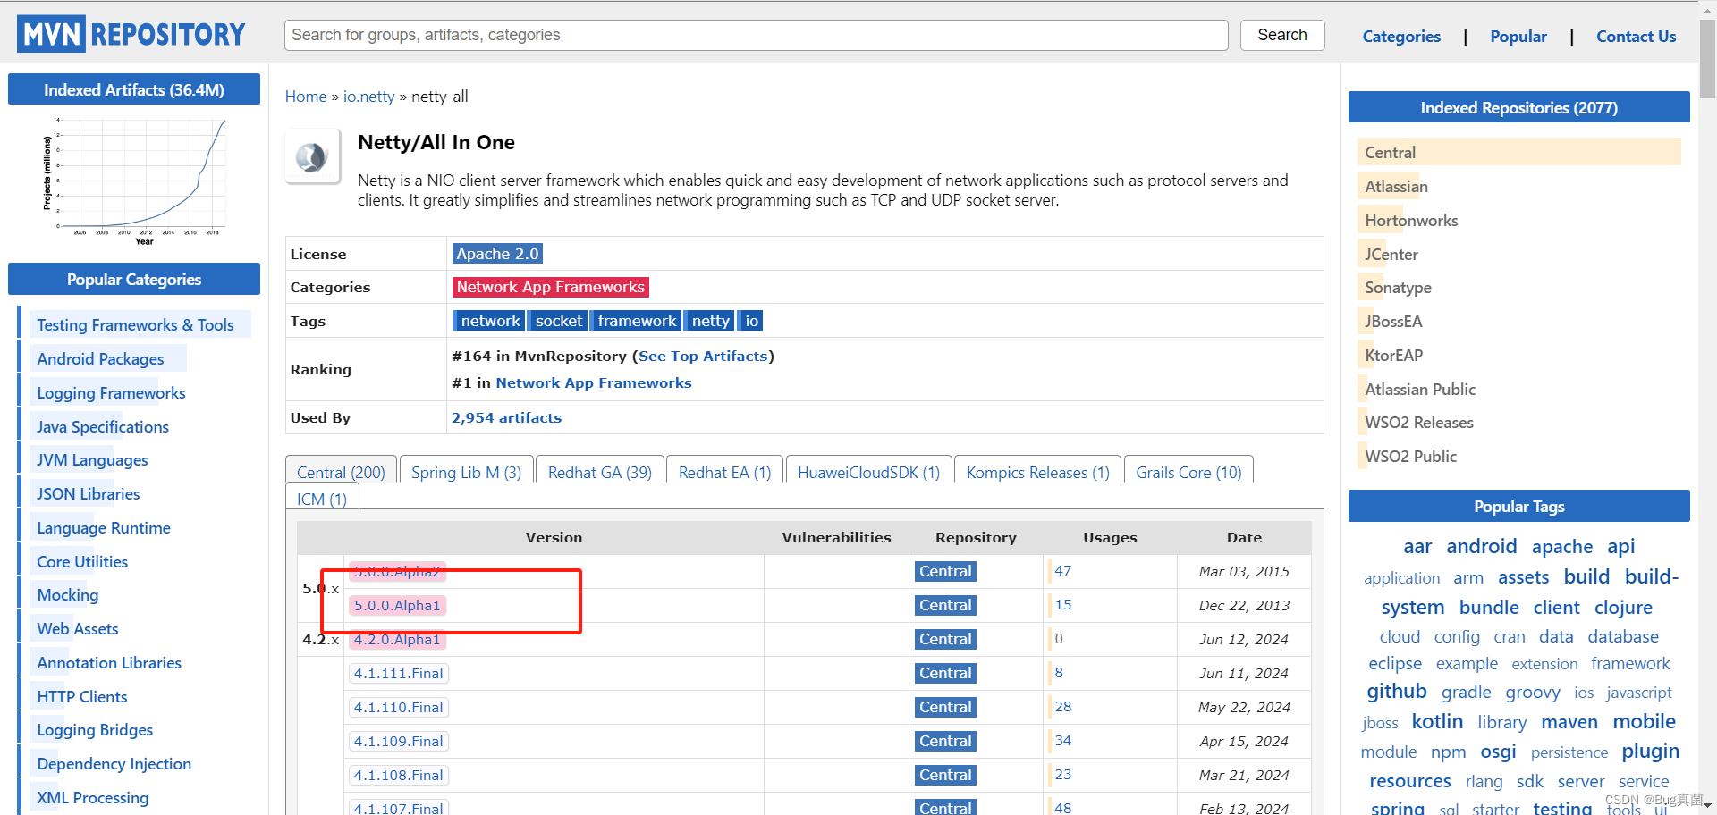Image resolution: width=1717 pixels, height=815 pixels.
Task: Open the Contact Us link
Action: click(1636, 37)
